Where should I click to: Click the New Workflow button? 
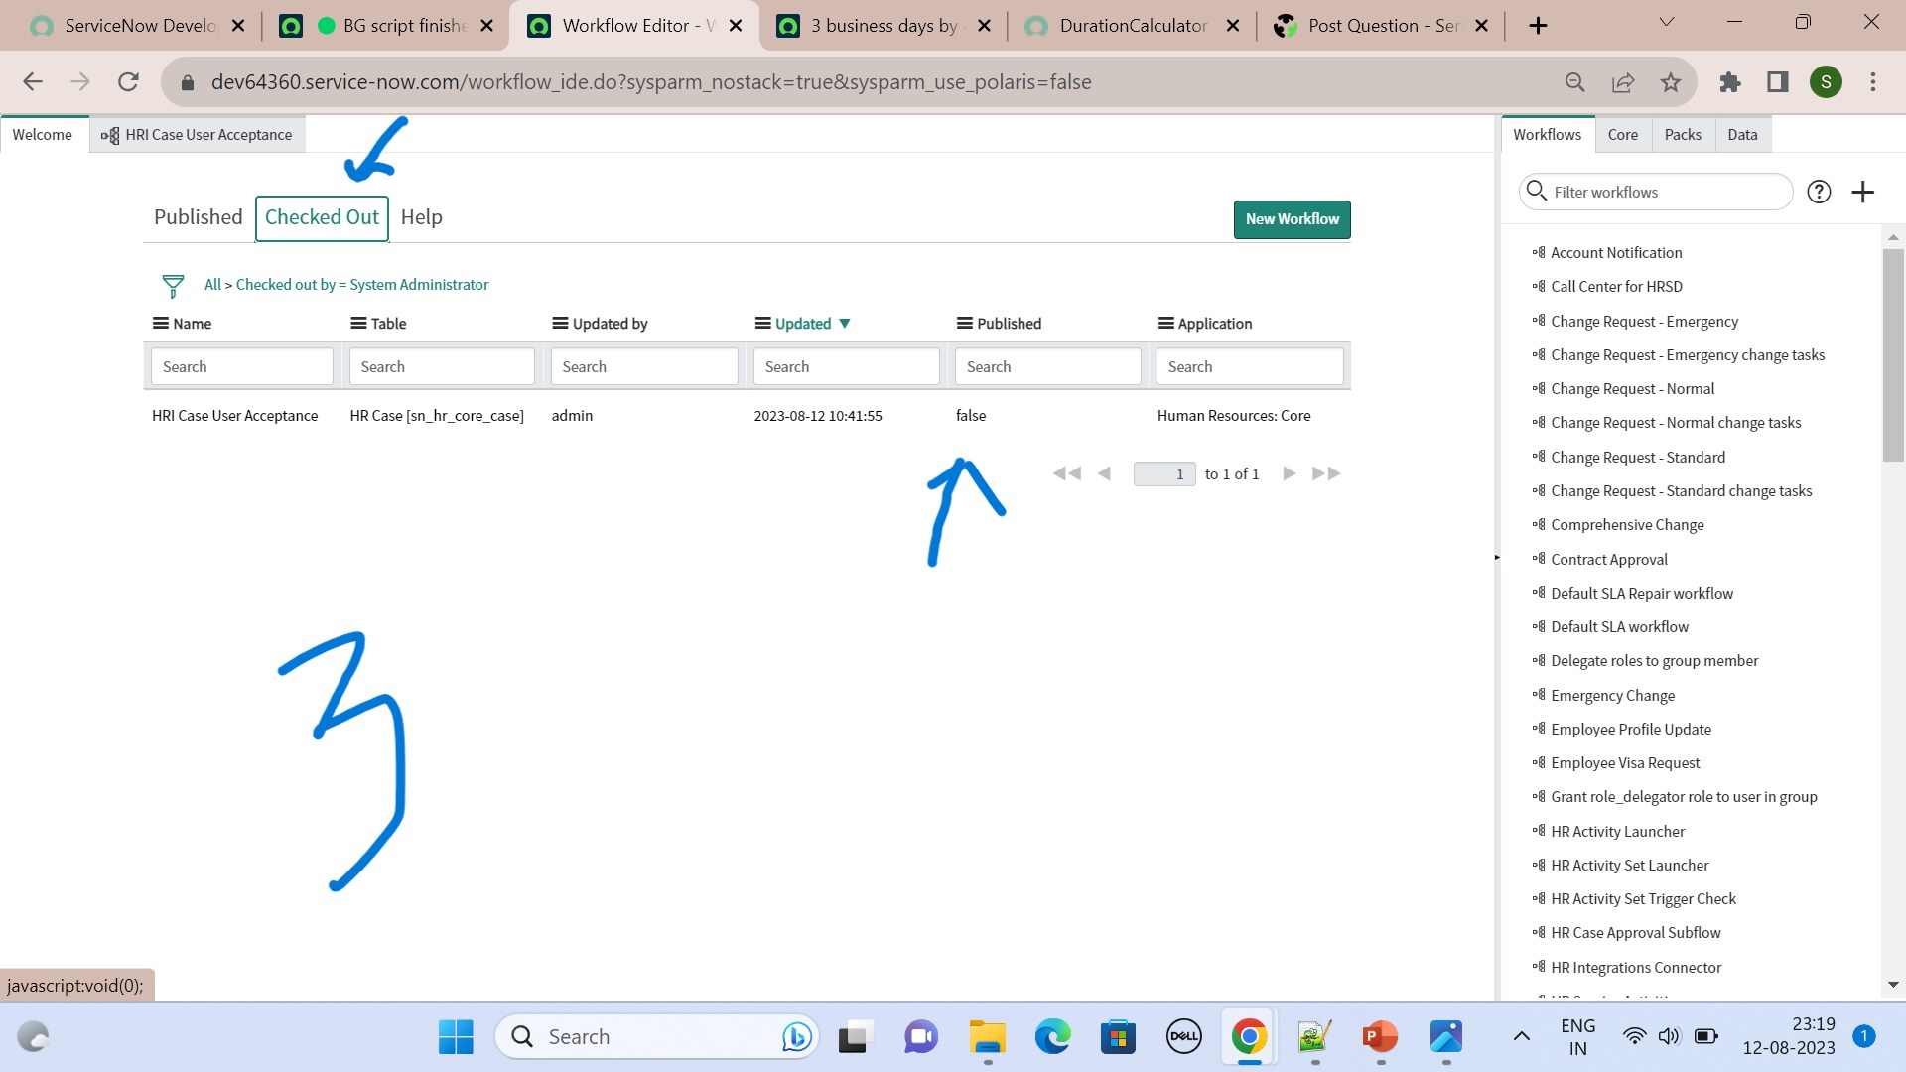coord(1292,219)
